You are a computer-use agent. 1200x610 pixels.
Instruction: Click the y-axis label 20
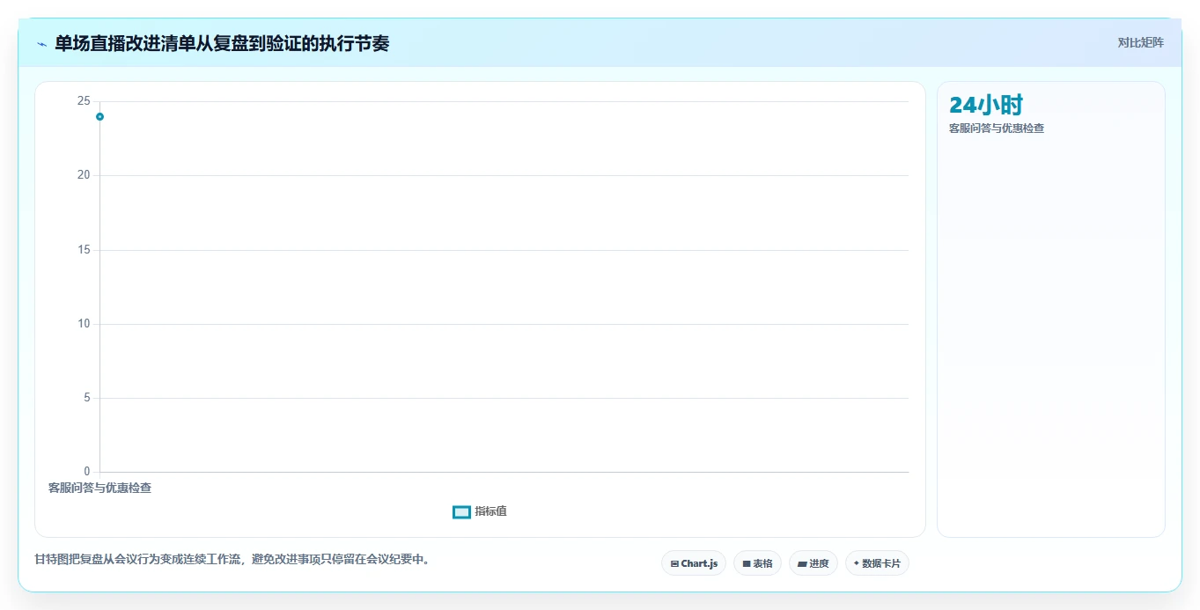point(84,175)
